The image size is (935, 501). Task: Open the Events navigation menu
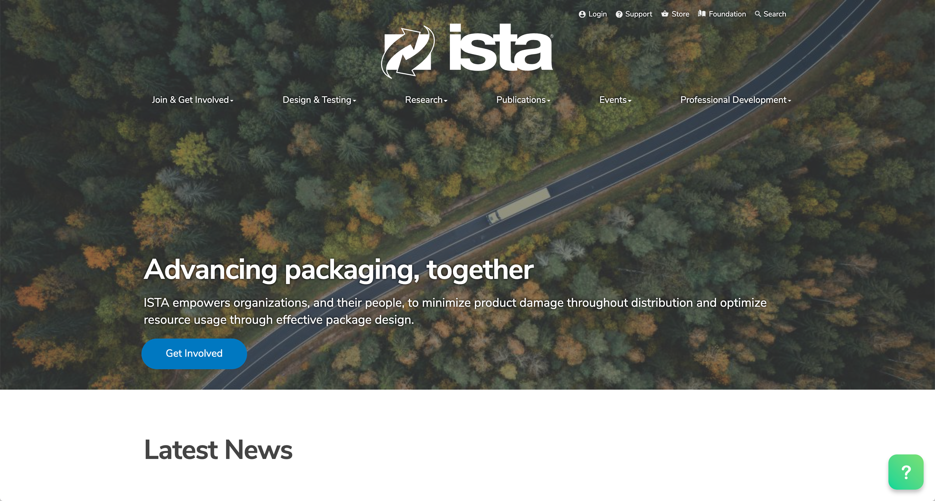click(615, 100)
